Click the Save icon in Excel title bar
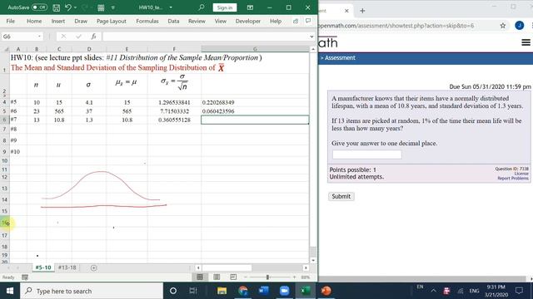Image resolution: width=533 pixels, height=299 pixels. [57, 7]
